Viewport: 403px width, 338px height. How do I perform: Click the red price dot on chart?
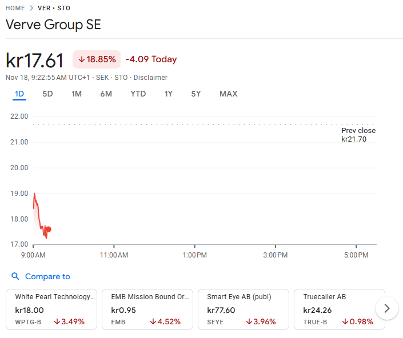48,229
